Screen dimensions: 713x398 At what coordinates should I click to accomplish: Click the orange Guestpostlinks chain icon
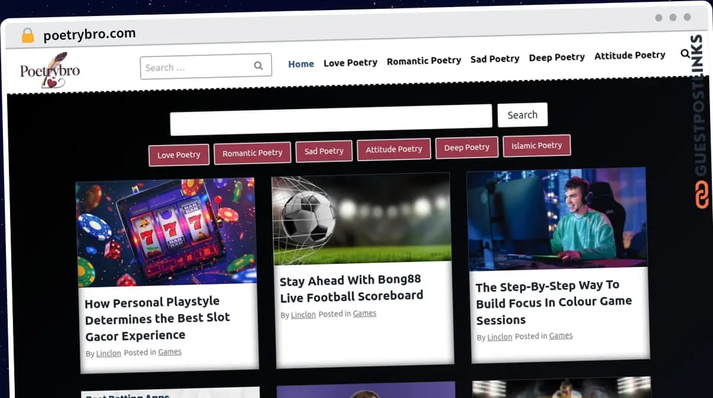[x=702, y=195]
